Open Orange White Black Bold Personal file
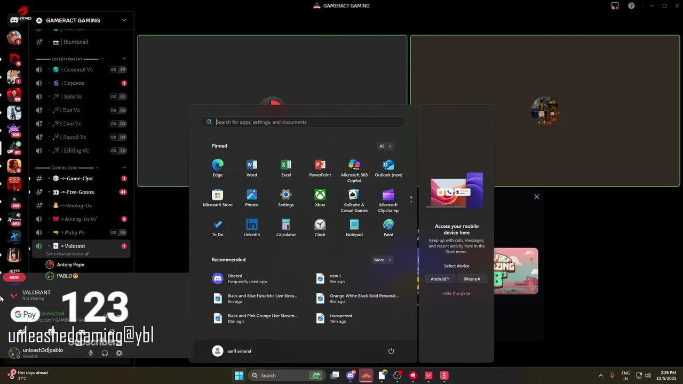Screen dimensions: 683x384 [x=359, y=298]
